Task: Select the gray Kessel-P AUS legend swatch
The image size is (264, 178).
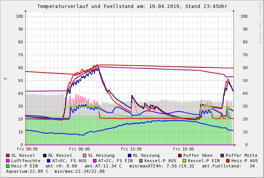Action: point(141,161)
